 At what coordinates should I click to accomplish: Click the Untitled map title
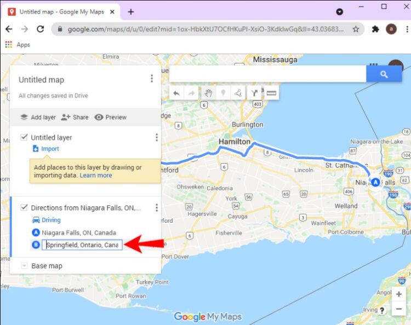[41, 80]
